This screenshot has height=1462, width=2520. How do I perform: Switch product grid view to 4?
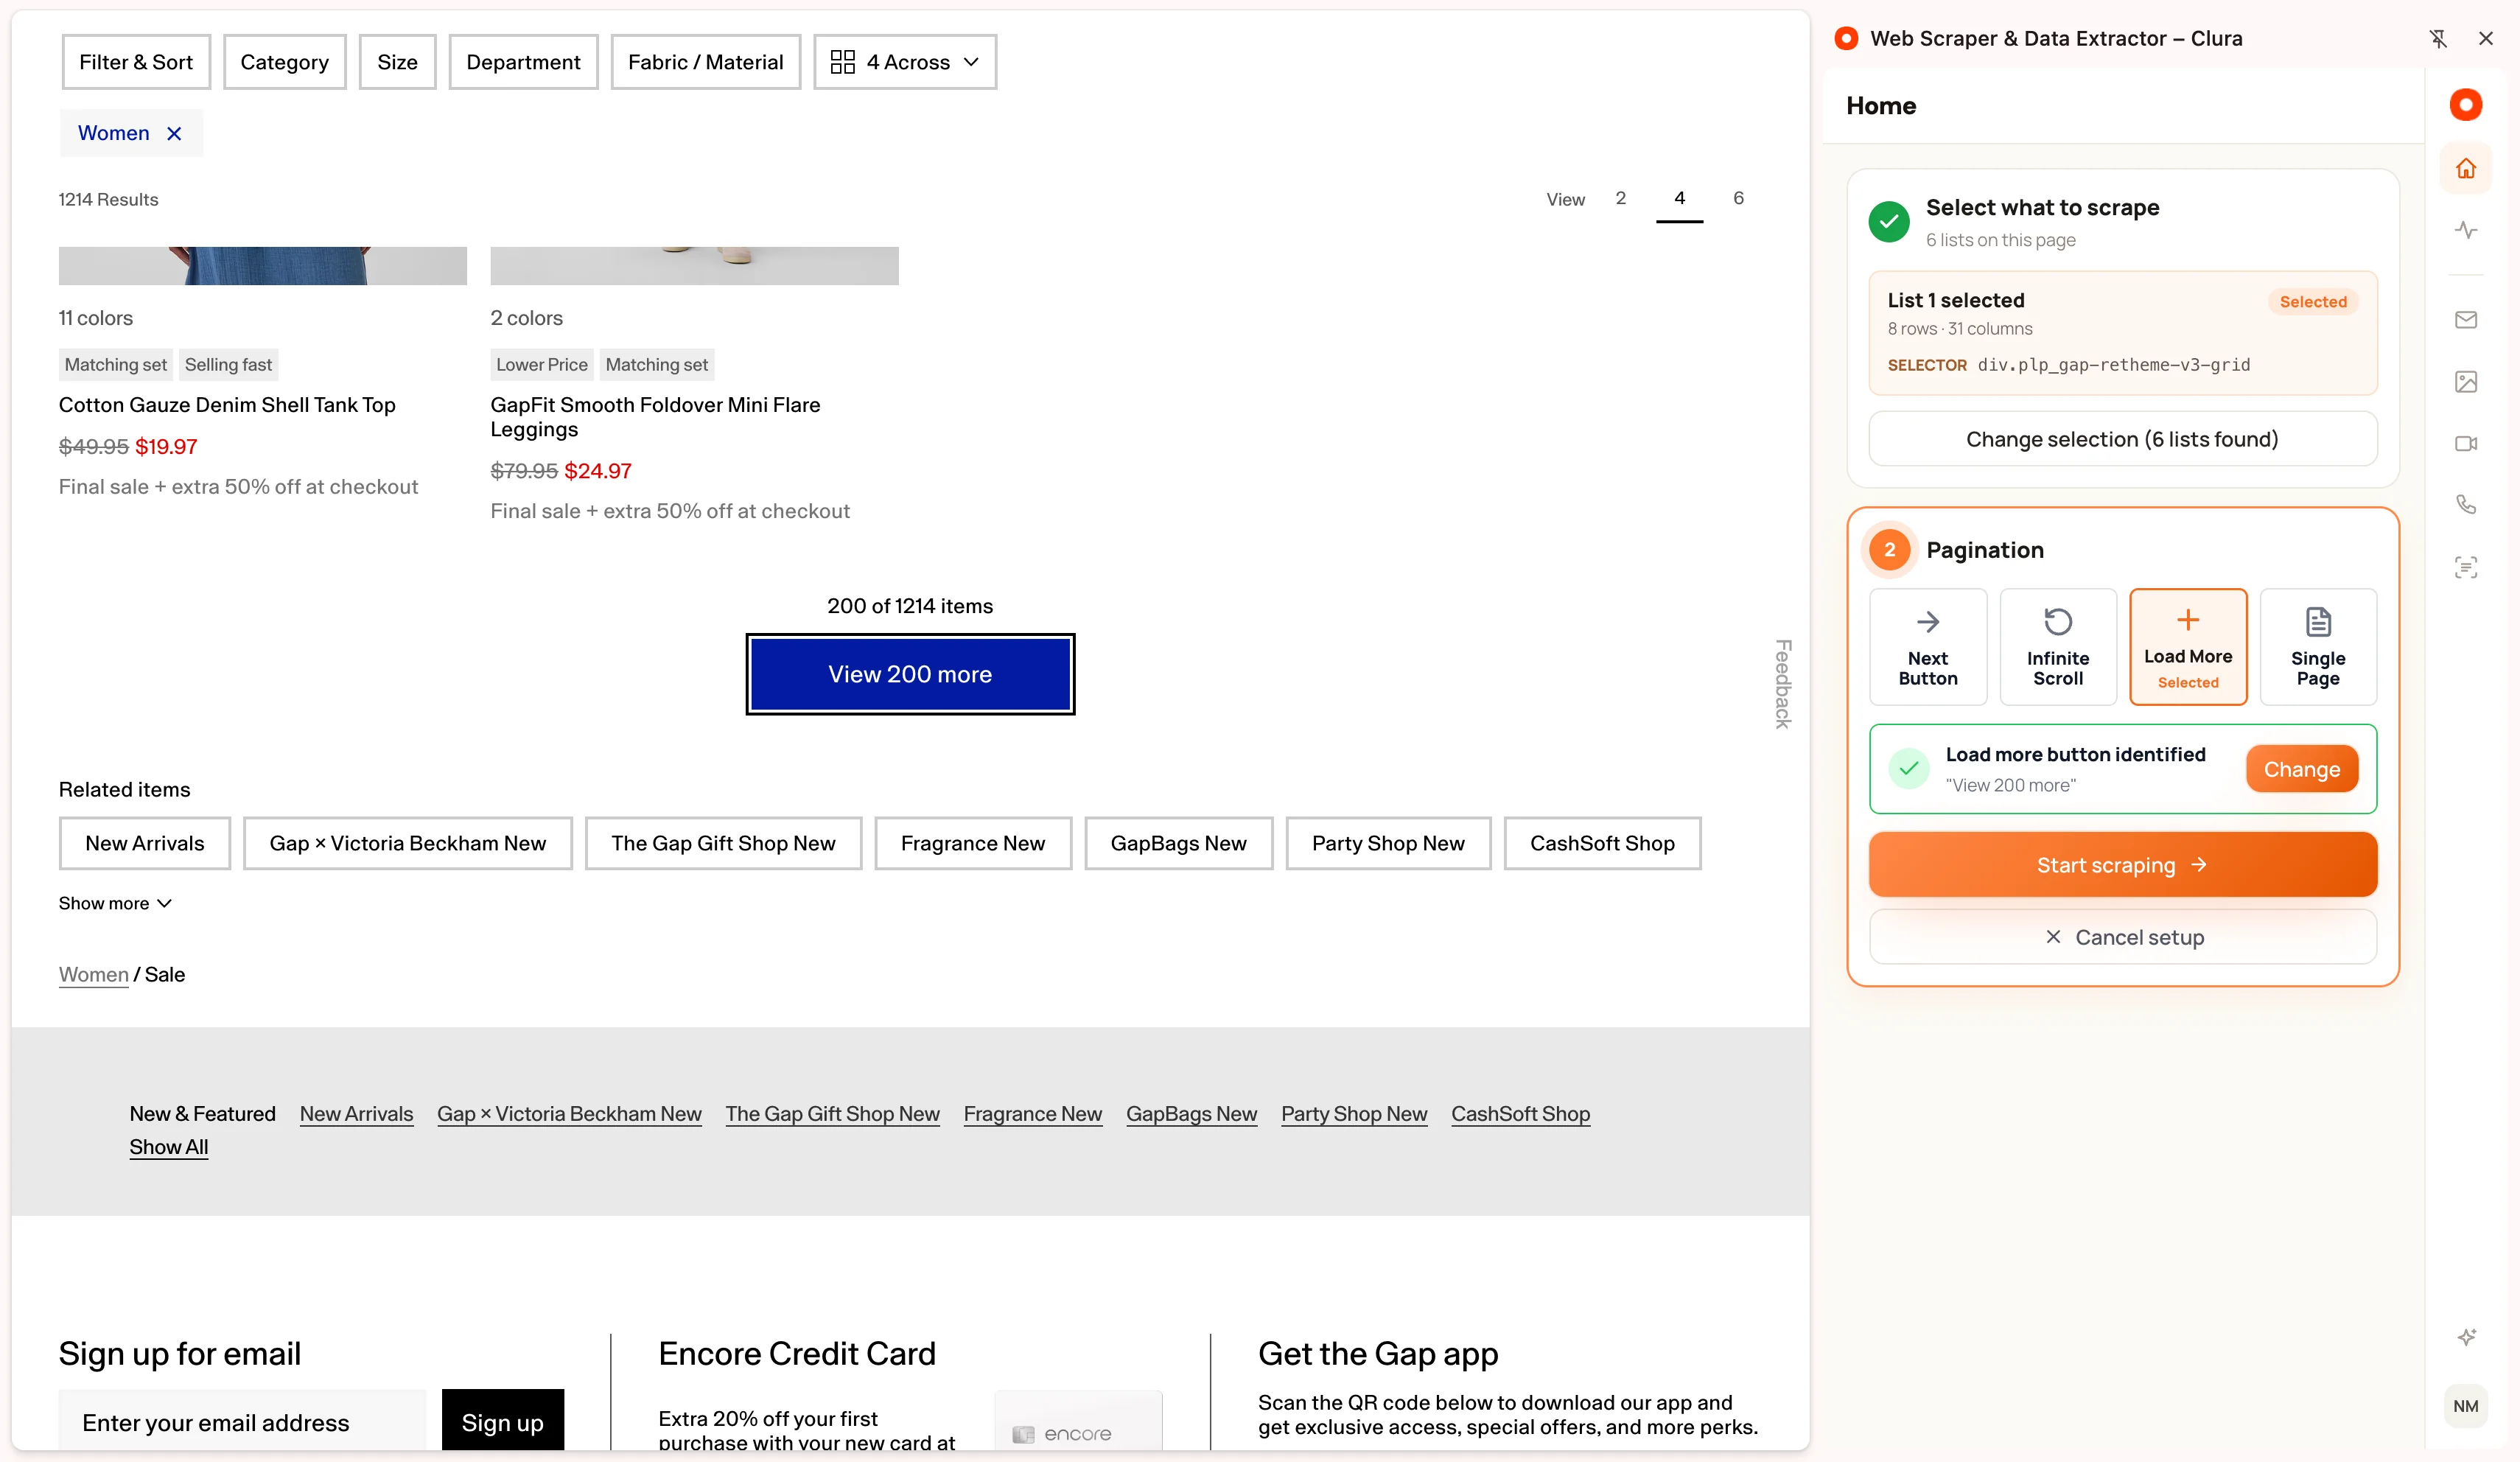1679,198
